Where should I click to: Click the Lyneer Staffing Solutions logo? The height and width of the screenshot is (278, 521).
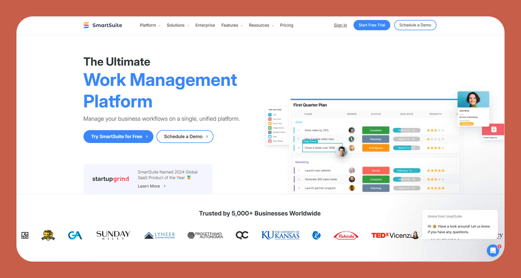click(x=160, y=235)
